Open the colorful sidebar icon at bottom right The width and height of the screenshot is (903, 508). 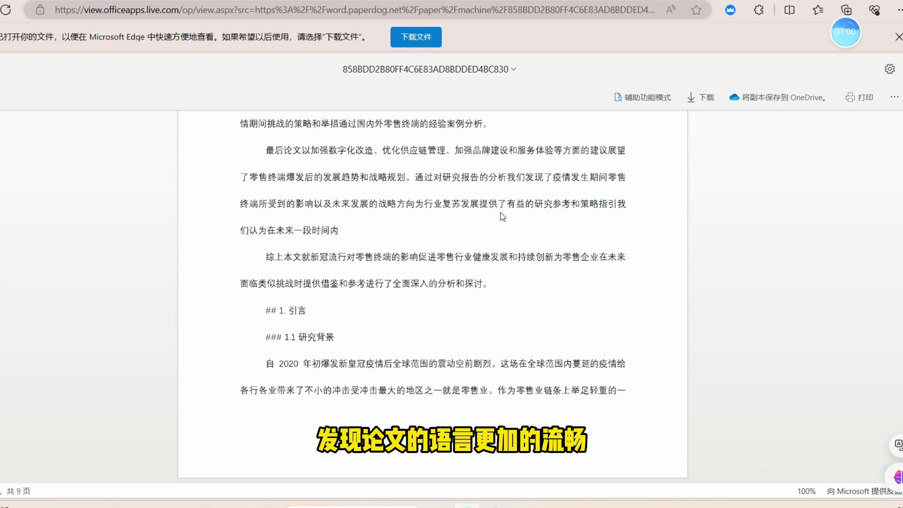pos(896,477)
